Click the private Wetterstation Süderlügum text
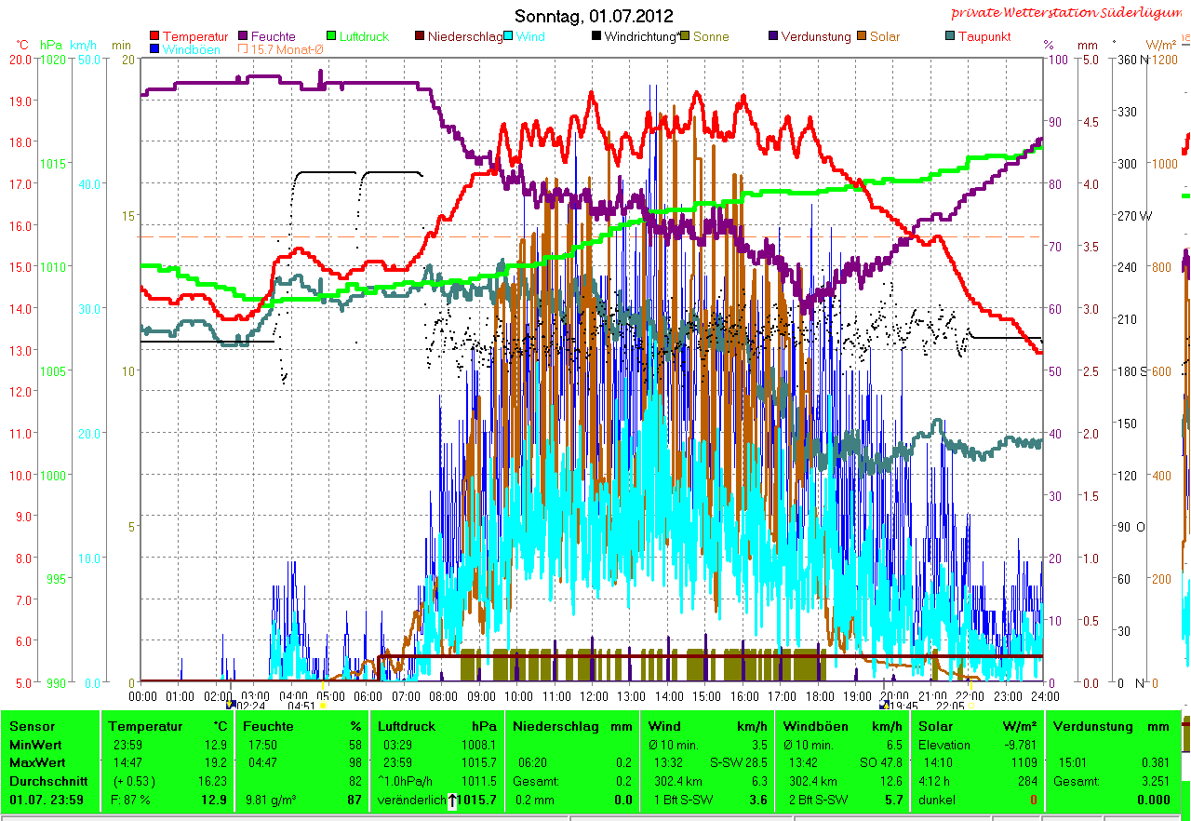Image resolution: width=1191 pixels, height=821 pixels. [1069, 13]
